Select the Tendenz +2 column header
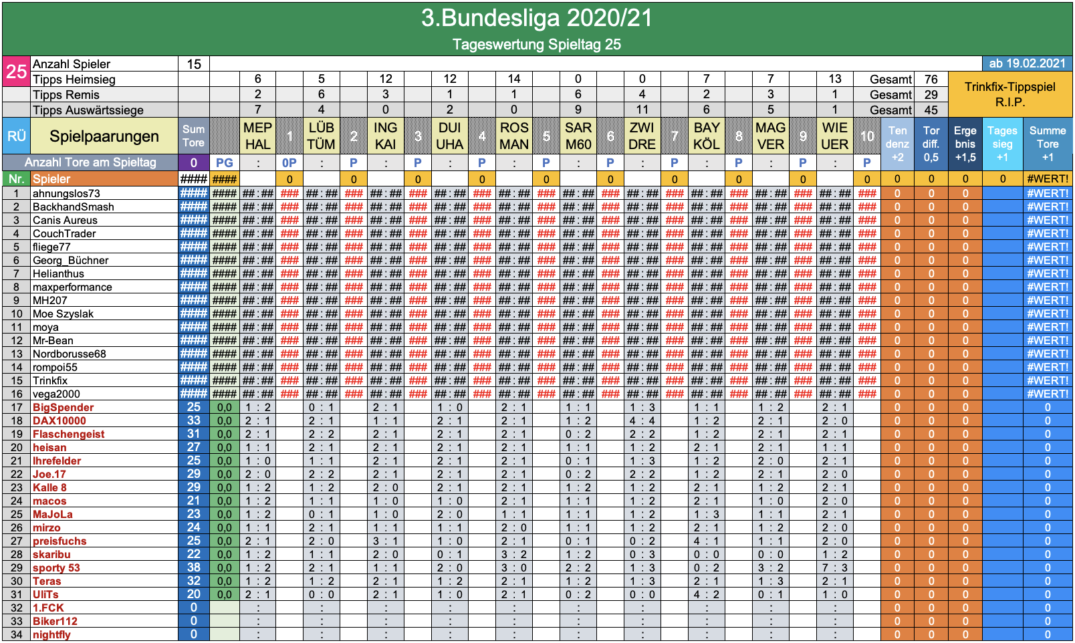This screenshot has width=1075, height=643. (x=897, y=144)
